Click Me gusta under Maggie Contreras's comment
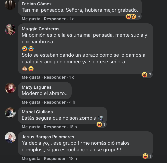Viewport: 167px width, 163px height. click(x=31, y=77)
